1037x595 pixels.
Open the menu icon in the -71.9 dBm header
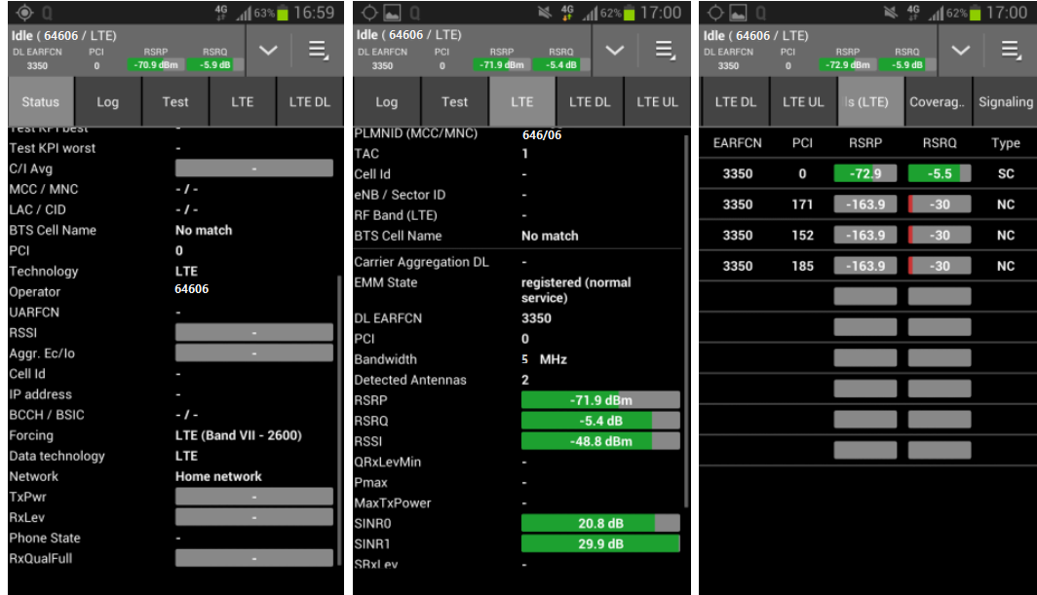pos(665,51)
